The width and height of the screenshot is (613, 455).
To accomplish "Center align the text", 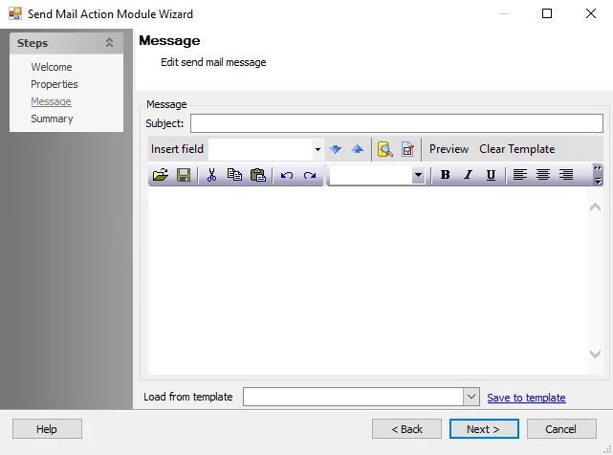I will (x=543, y=174).
